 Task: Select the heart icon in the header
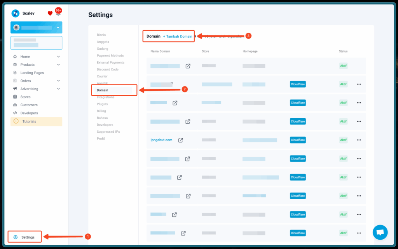(50, 12)
